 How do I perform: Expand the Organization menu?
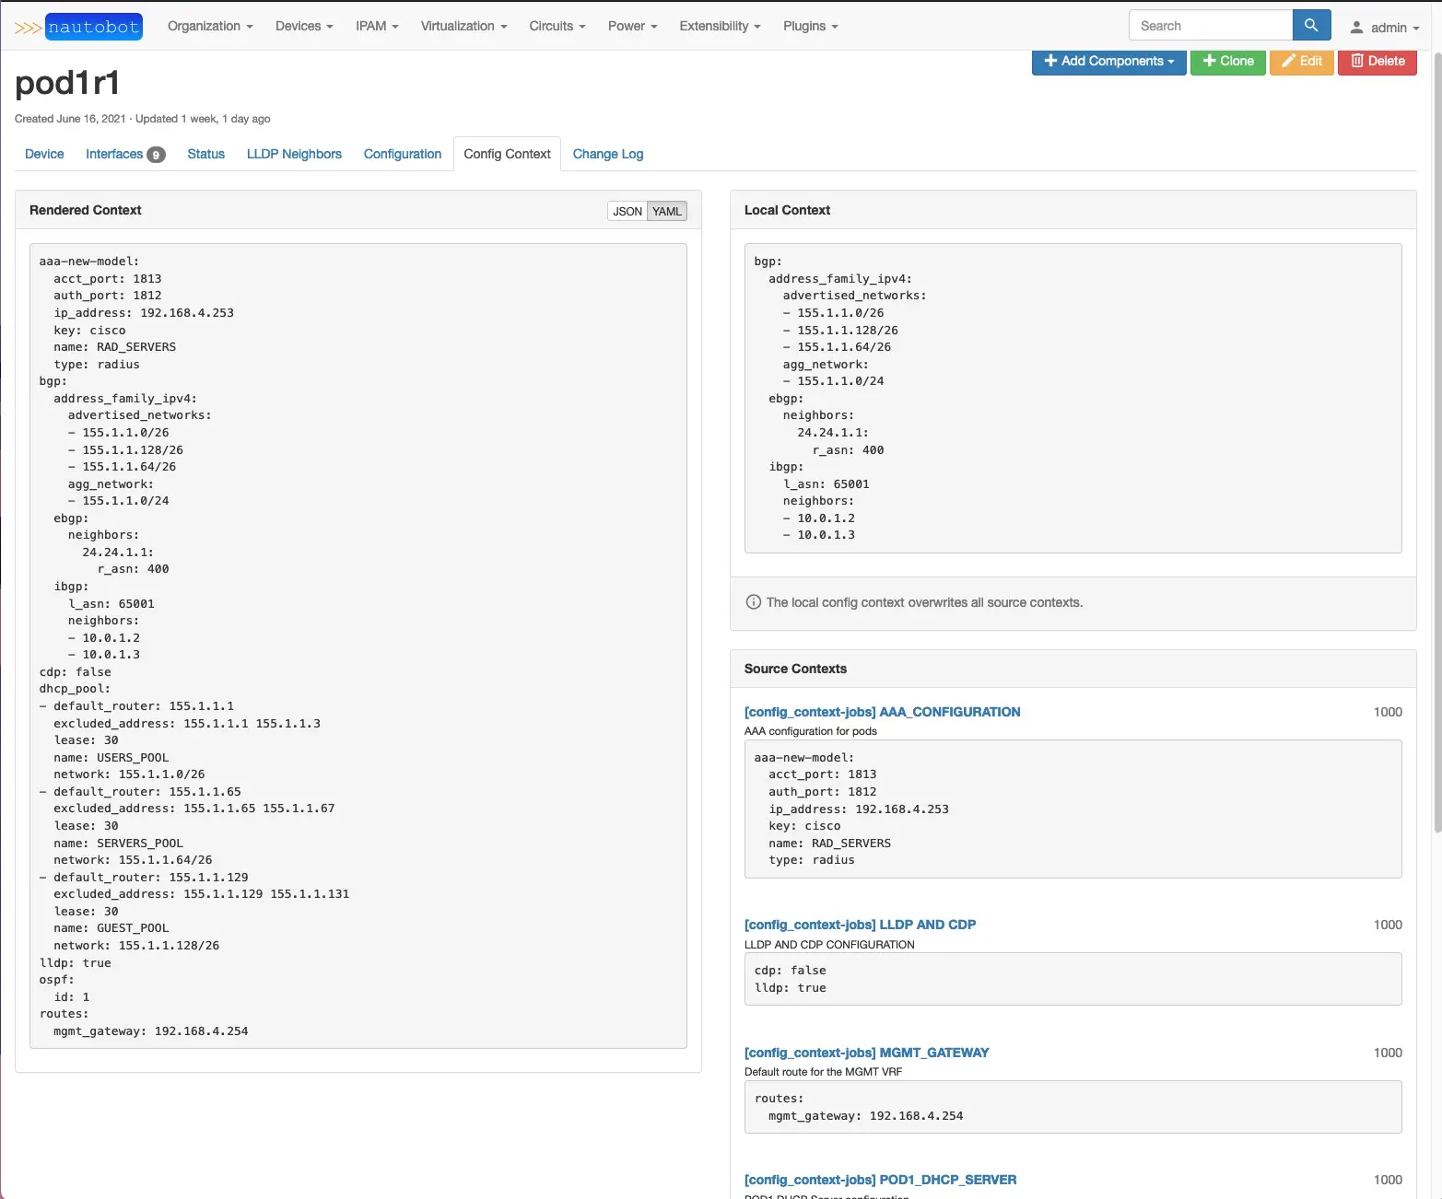tap(209, 26)
